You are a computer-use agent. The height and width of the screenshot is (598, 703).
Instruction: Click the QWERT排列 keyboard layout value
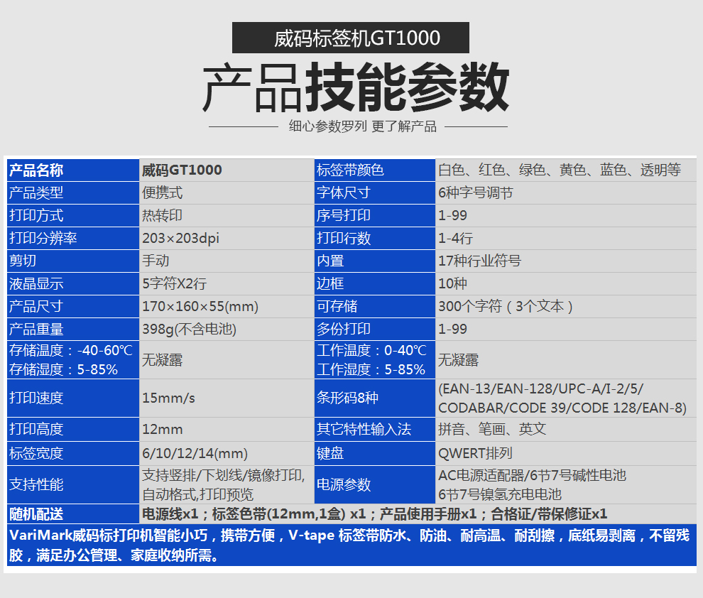(475, 453)
